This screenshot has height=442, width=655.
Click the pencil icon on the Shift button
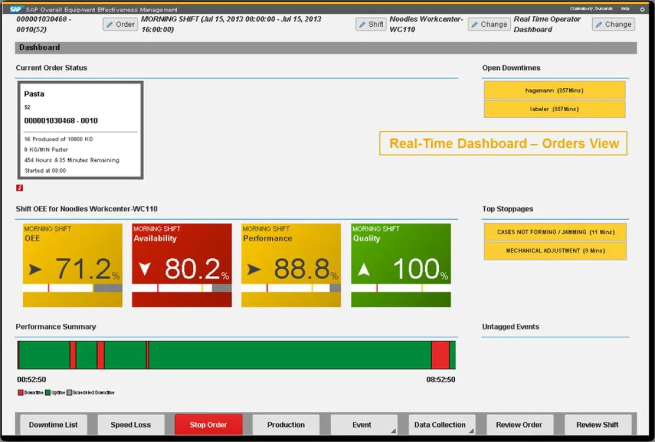pos(362,24)
